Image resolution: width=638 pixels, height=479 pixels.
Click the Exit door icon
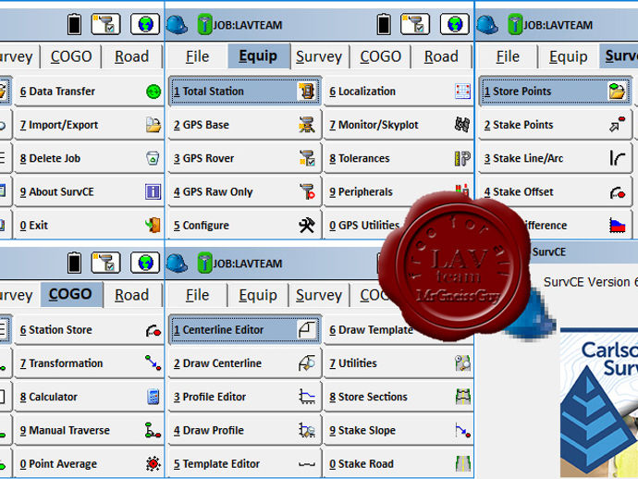[x=153, y=225]
